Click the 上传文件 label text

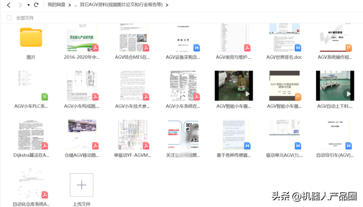[x=82, y=204]
